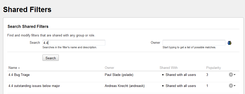Image resolution: width=245 pixels, height=94 pixels.
Task: Click Shared with all users for outstanding issues
Action: coord(181,86)
